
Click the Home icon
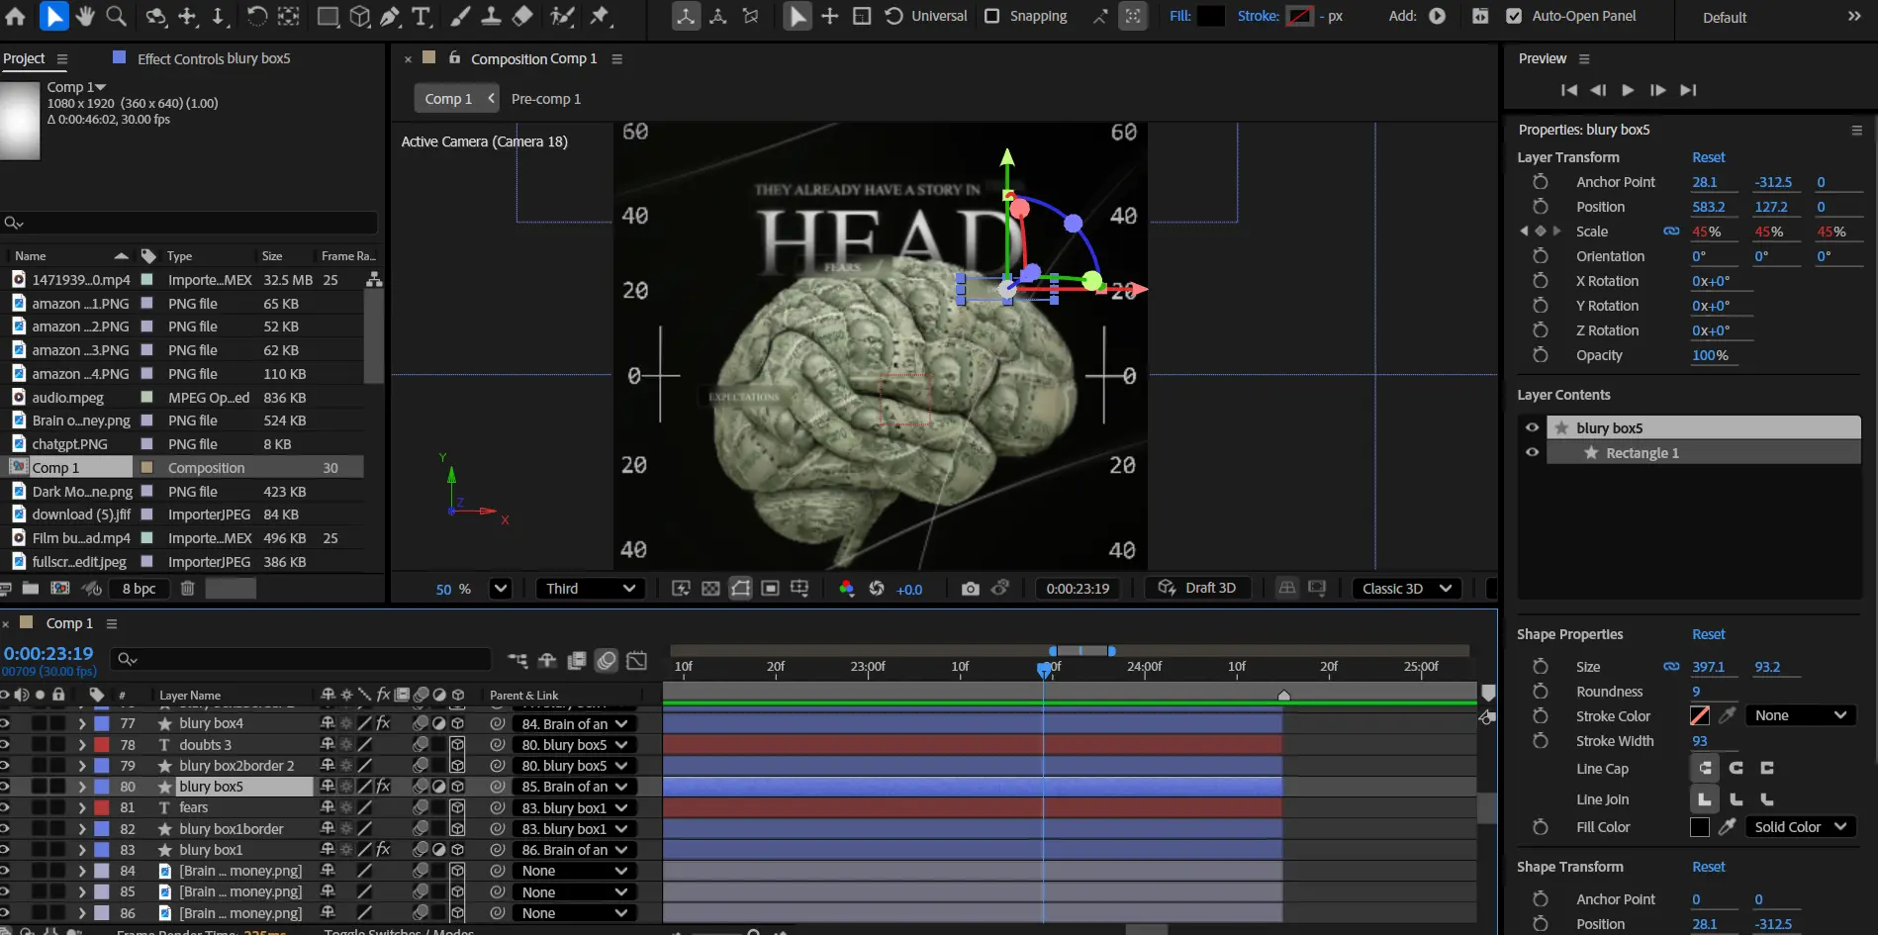(16, 16)
